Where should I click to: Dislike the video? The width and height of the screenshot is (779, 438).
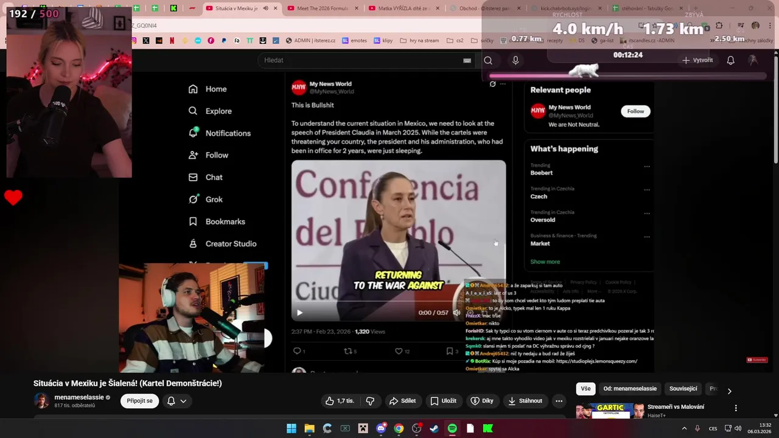(370, 401)
